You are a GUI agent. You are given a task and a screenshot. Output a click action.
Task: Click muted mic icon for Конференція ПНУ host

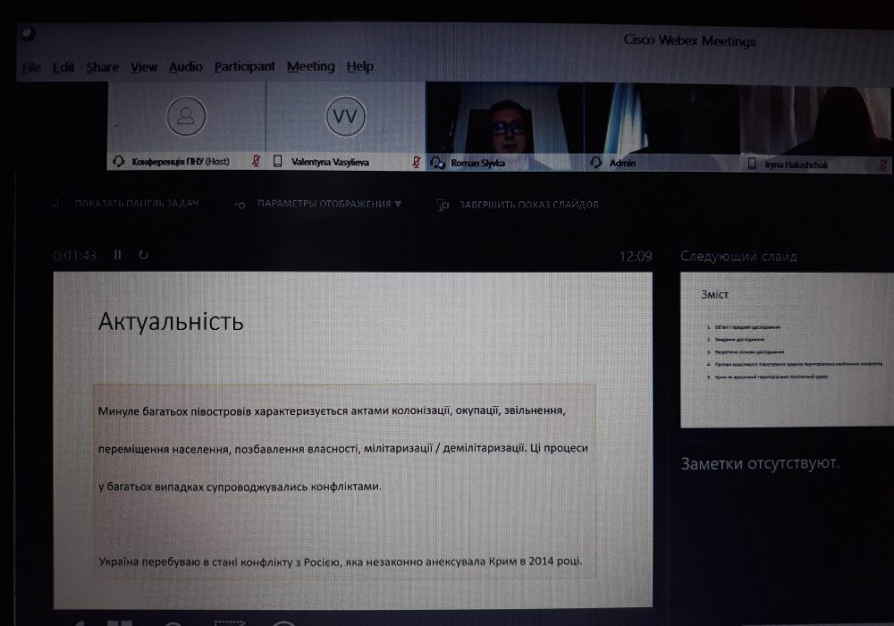click(x=256, y=162)
